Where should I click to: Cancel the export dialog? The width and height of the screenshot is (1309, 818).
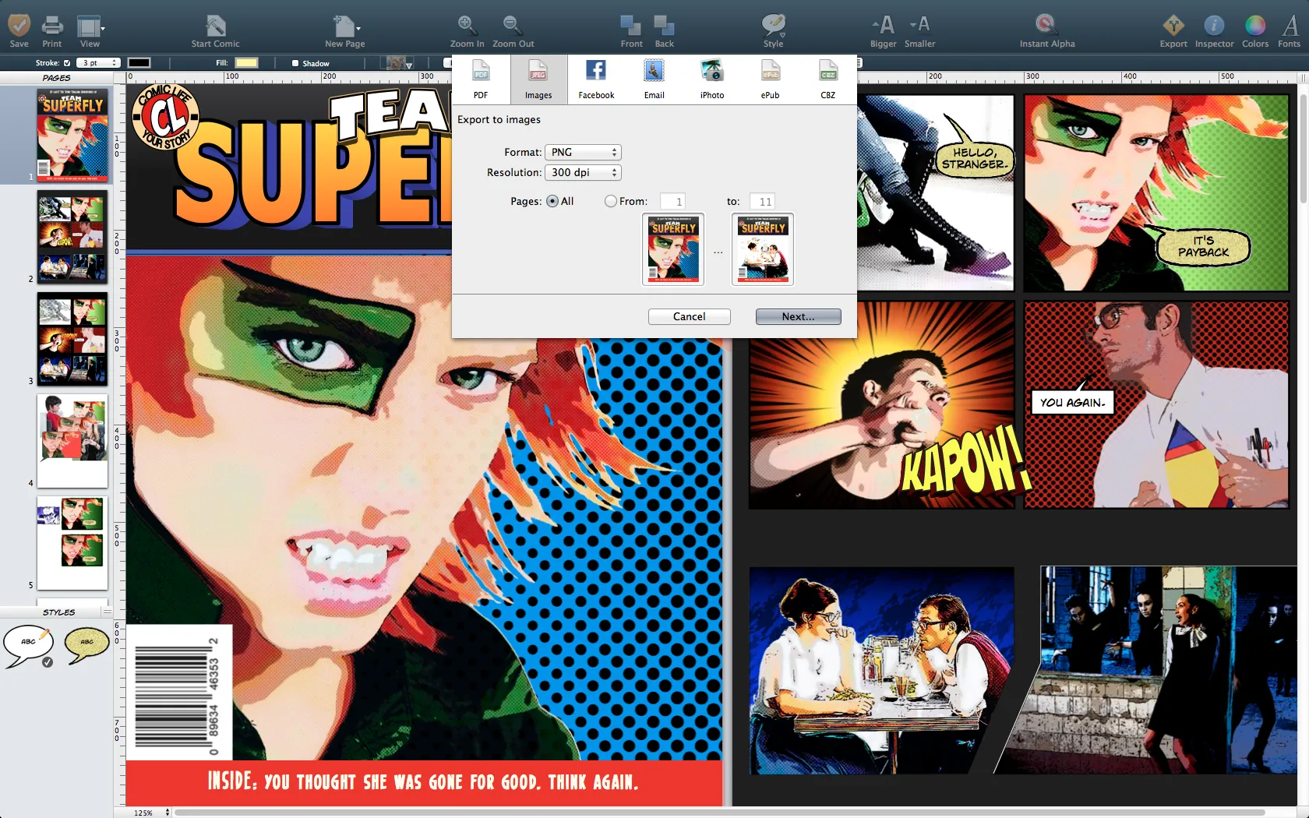(x=690, y=316)
